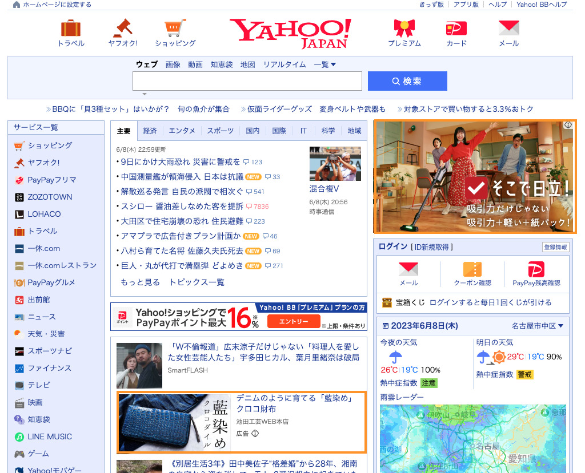Click the red エントリー button

294,321
